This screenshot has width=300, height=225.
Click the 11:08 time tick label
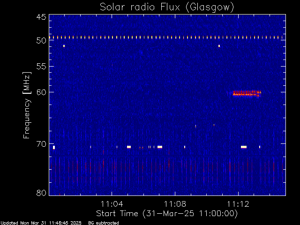175,204
